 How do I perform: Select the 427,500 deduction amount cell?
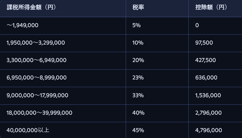(206, 60)
